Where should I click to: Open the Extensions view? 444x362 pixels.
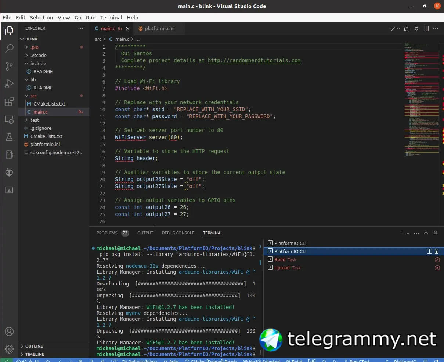click(x=9, y=102)
